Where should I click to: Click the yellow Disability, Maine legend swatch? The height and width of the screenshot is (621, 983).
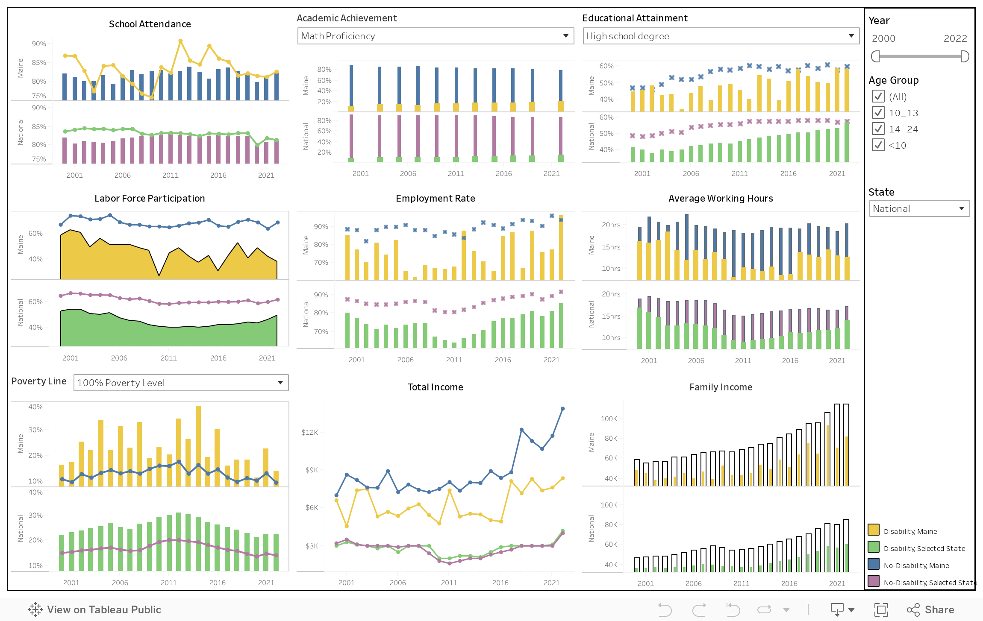coord(874,530)
